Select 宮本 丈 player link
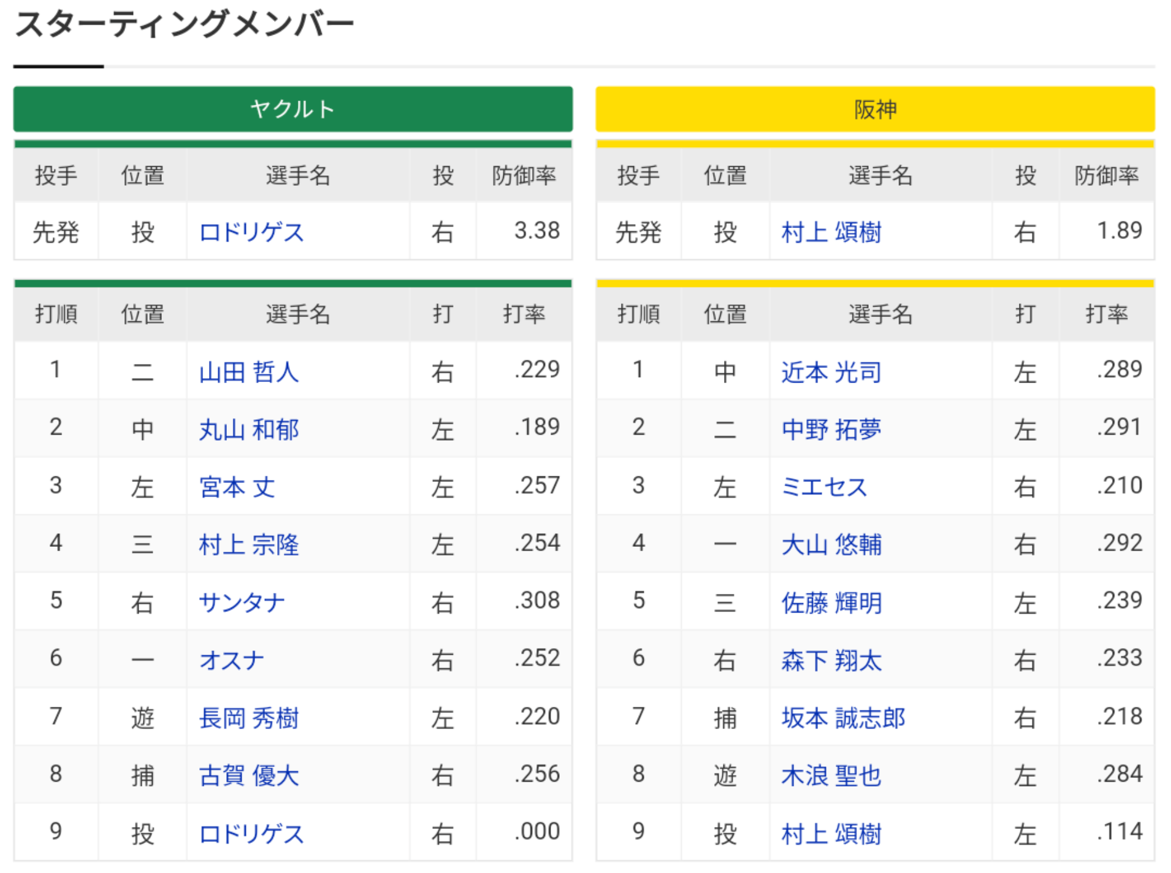Screen dimensions: 1171x873 click(x=237, y=487)
